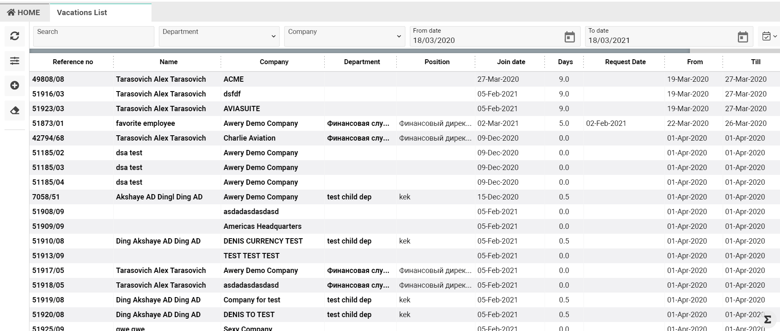This screenshot has height=331, width=780.
Task: Click the horizontal scrollbar above the table
Action: click(359, 51)
